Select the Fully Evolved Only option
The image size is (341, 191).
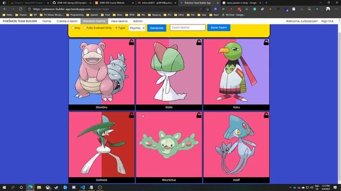pyautogui.click(x=85, y=28)
